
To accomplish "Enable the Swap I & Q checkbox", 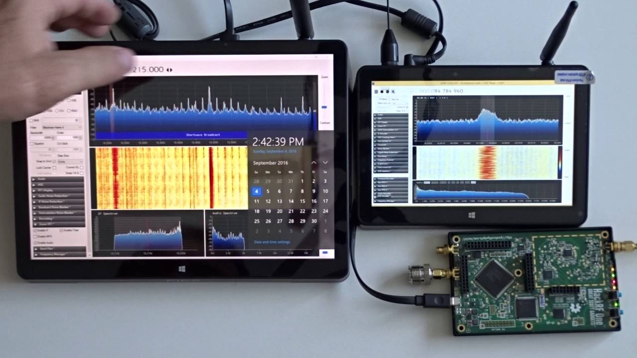I will pos(82,173).
